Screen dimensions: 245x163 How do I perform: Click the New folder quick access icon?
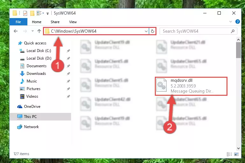pyautogui.click(x=32, y=13)
